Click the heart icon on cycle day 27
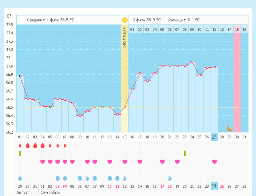The height and width of the screenshot is (196, 256). click(x=215, y=162)
